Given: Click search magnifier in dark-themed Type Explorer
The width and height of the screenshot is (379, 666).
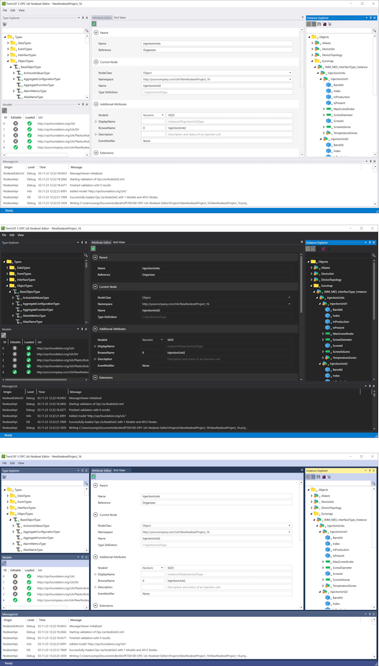Looking at the screenshot, I should [x=86, y=255].
